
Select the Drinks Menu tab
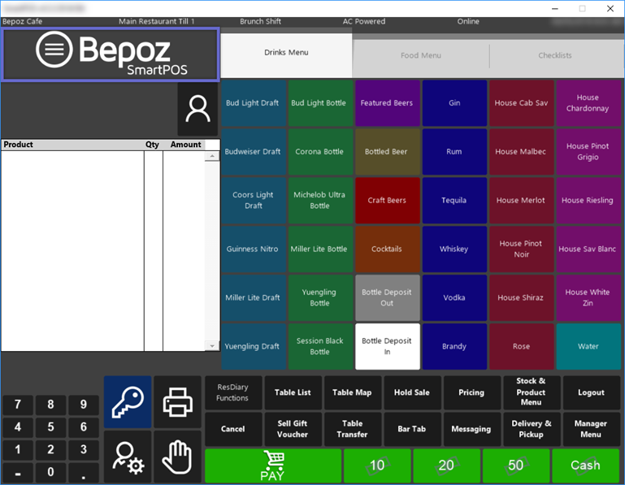click(286, 53)
